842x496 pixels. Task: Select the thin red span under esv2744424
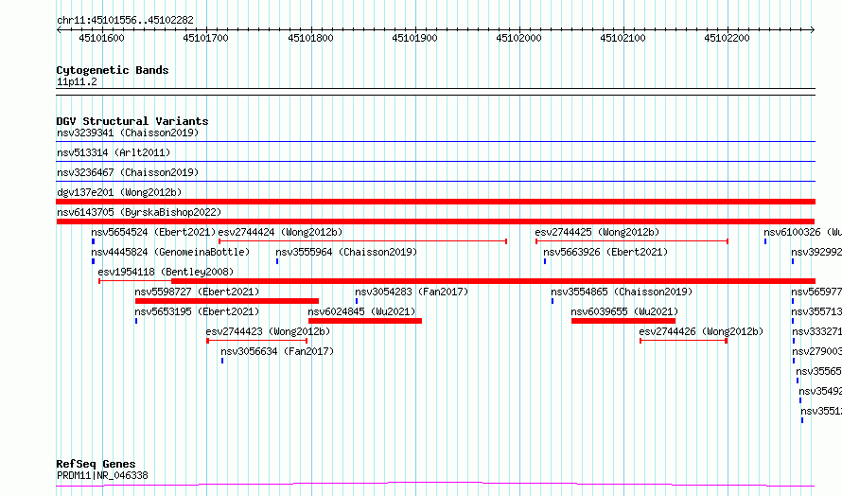362,241
